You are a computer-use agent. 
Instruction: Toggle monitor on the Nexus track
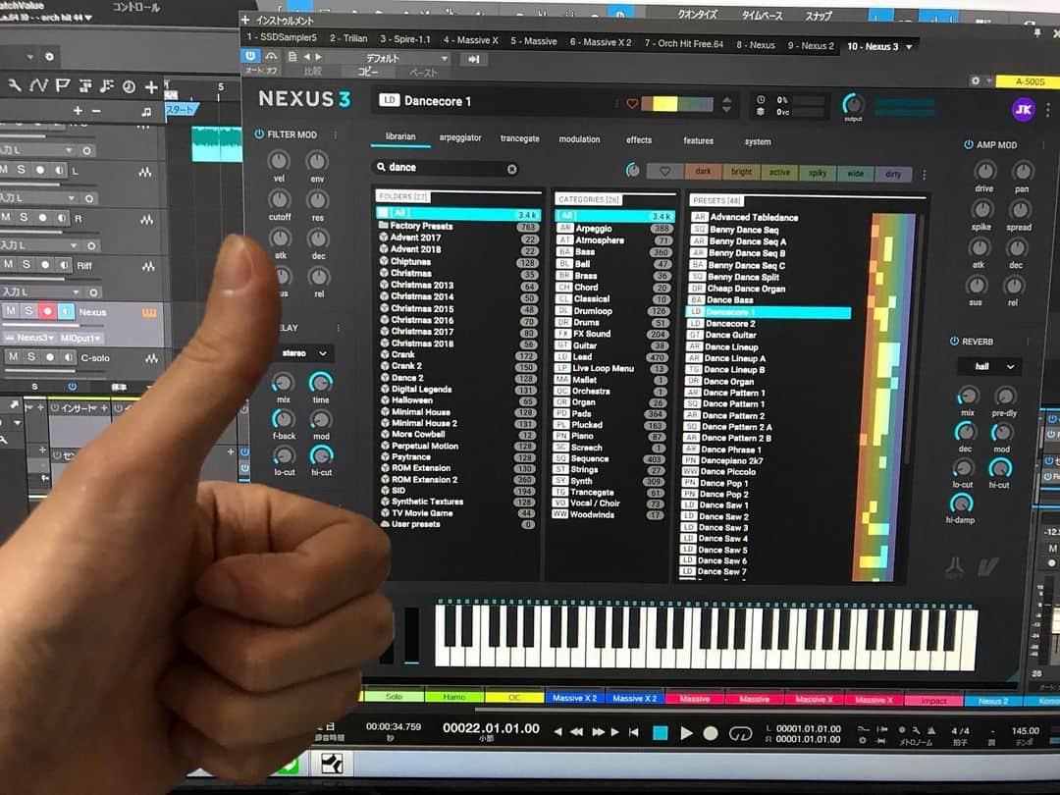[x=66, y=312]
